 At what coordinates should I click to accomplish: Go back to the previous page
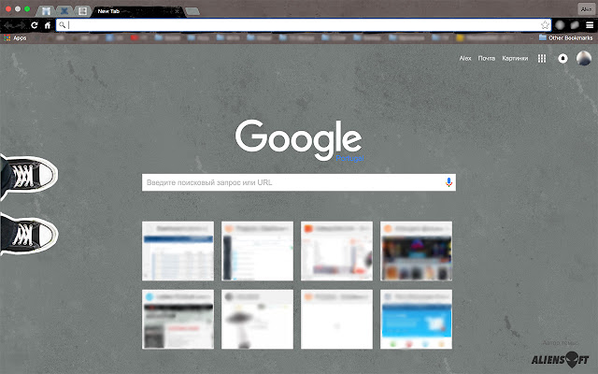8,25
